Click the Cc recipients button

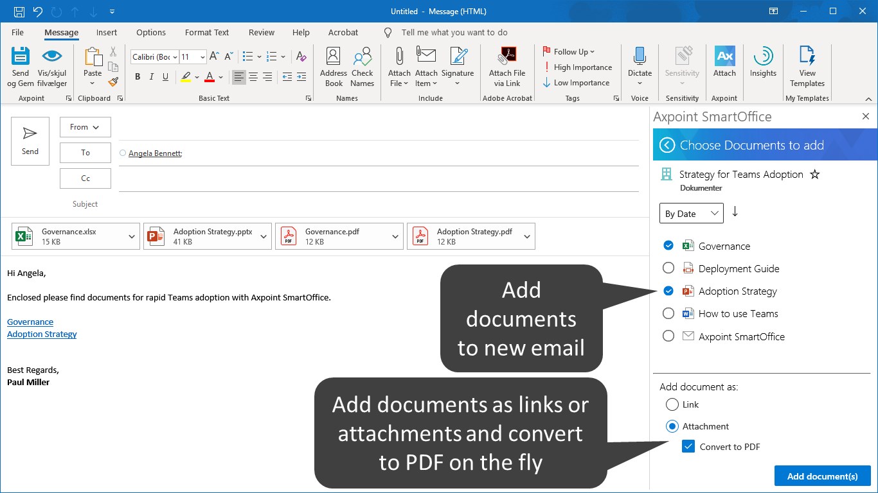[x=85, y=178]
